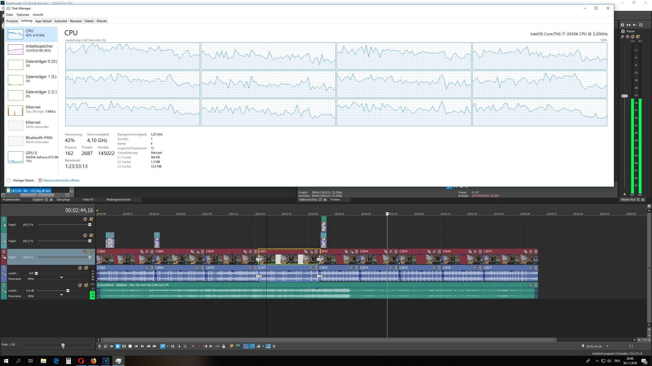Select the Envelope edit tool

pyautogui.click(x=173, y=346)
